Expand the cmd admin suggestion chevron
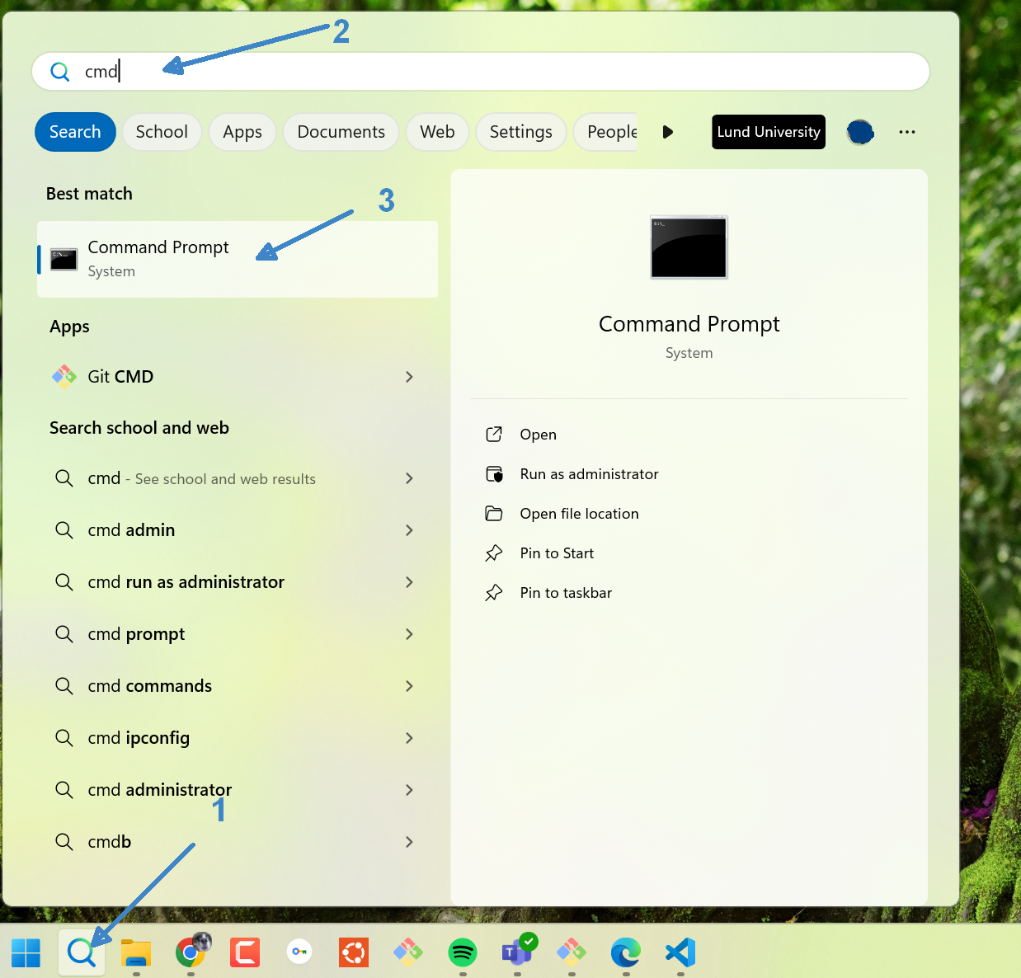 point(409,530)
